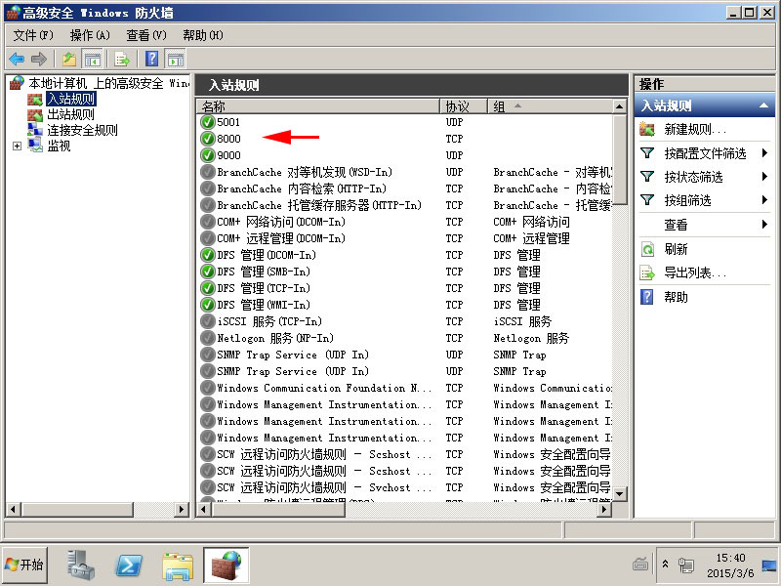Viewport: 781px width, 586px height.
Task: Click the Export List toolbar icon
Action: click(122, 60)
